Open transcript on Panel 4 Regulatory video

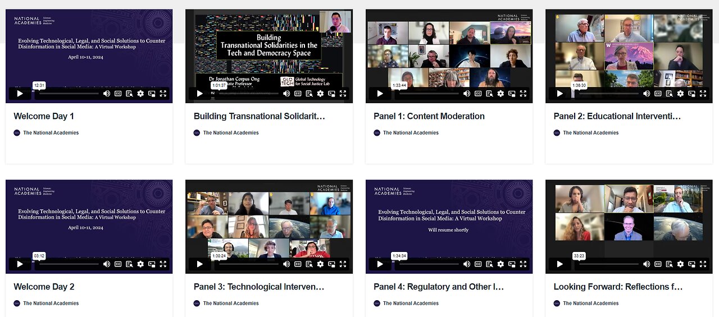point(489,264)
